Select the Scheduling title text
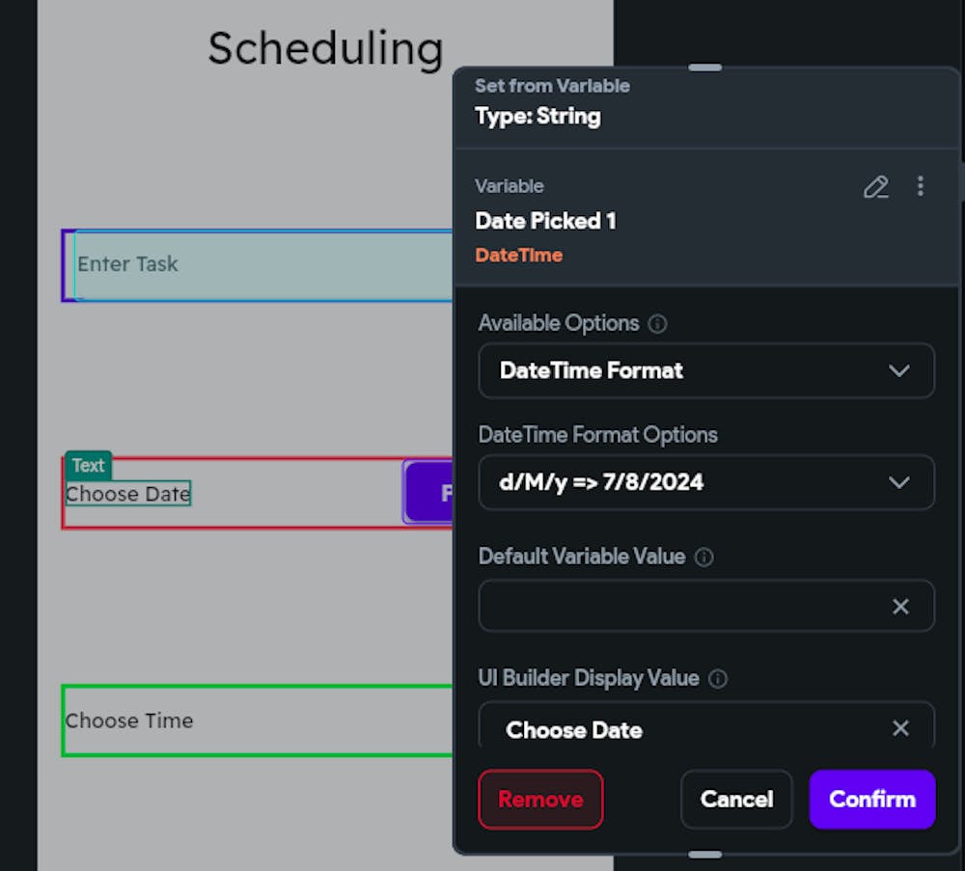This screenshot has width=965, height=871. pos(325,48)
